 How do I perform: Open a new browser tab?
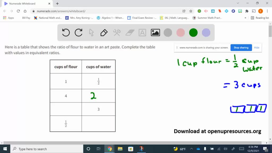pyautogui.click(x=57, y=4)
